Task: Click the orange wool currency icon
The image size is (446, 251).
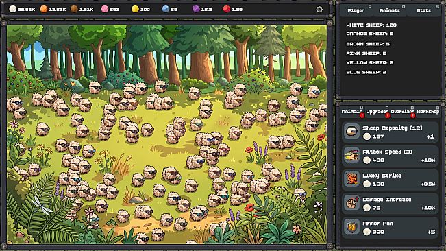Action: [x=44, y=9]
